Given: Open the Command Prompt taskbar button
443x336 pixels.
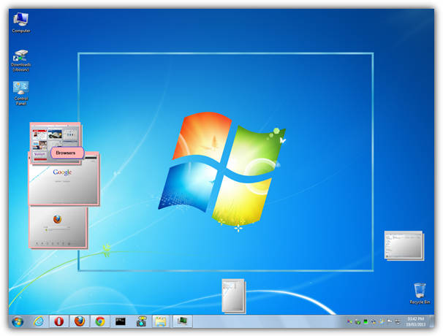Looking at the screenshot, I should 121,321.
